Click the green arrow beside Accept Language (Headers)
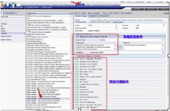The image size is (170, 111). click(x=78, y=59)
